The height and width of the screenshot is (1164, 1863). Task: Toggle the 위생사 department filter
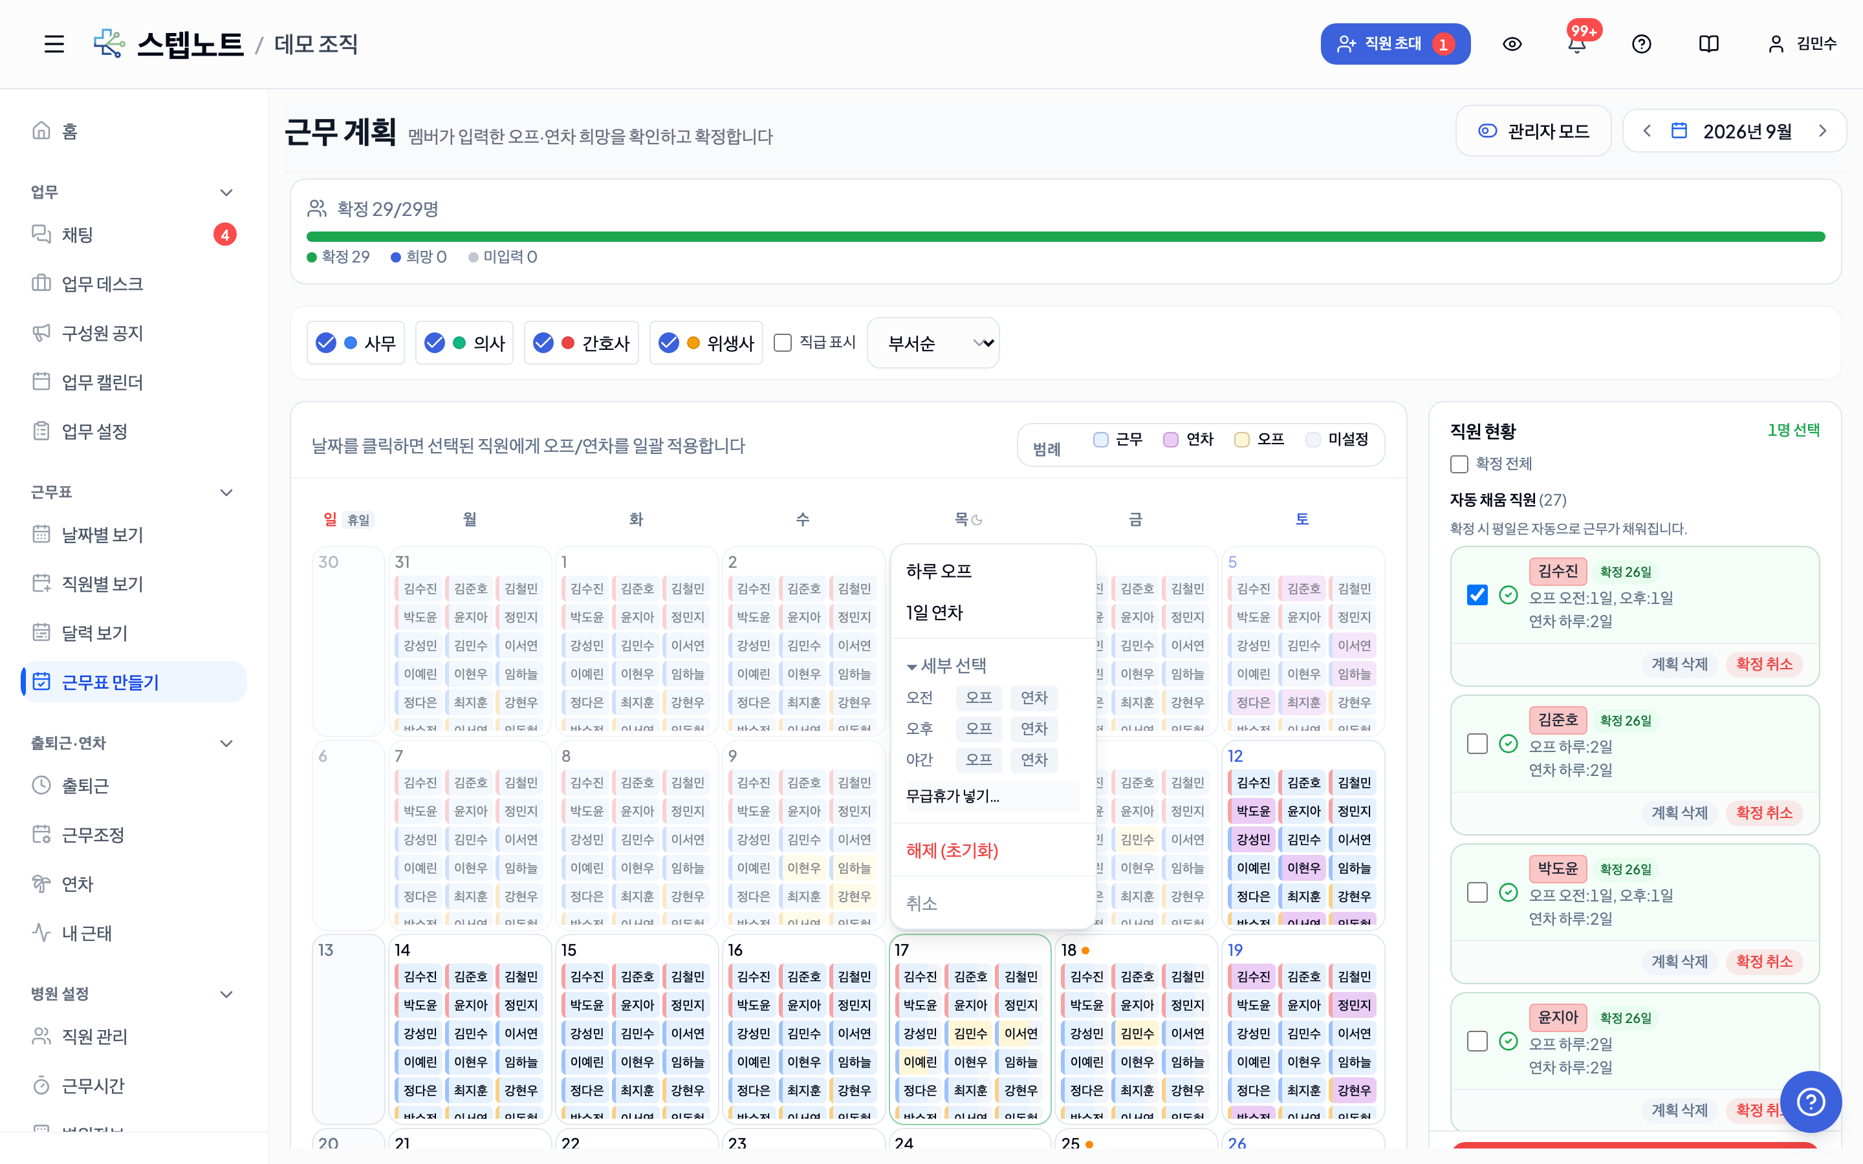[x=706, y=343]
